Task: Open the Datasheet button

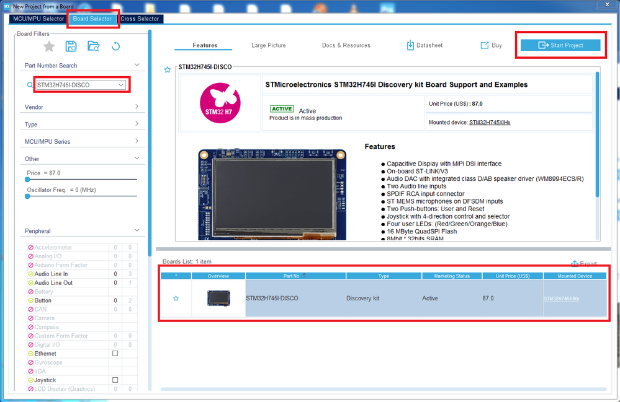Action: 425,45
